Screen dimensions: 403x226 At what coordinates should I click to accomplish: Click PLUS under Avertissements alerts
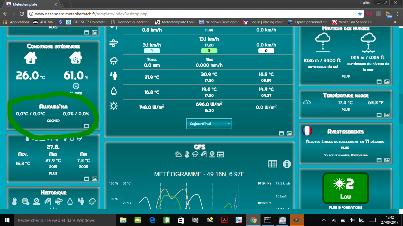pos(345,148)
